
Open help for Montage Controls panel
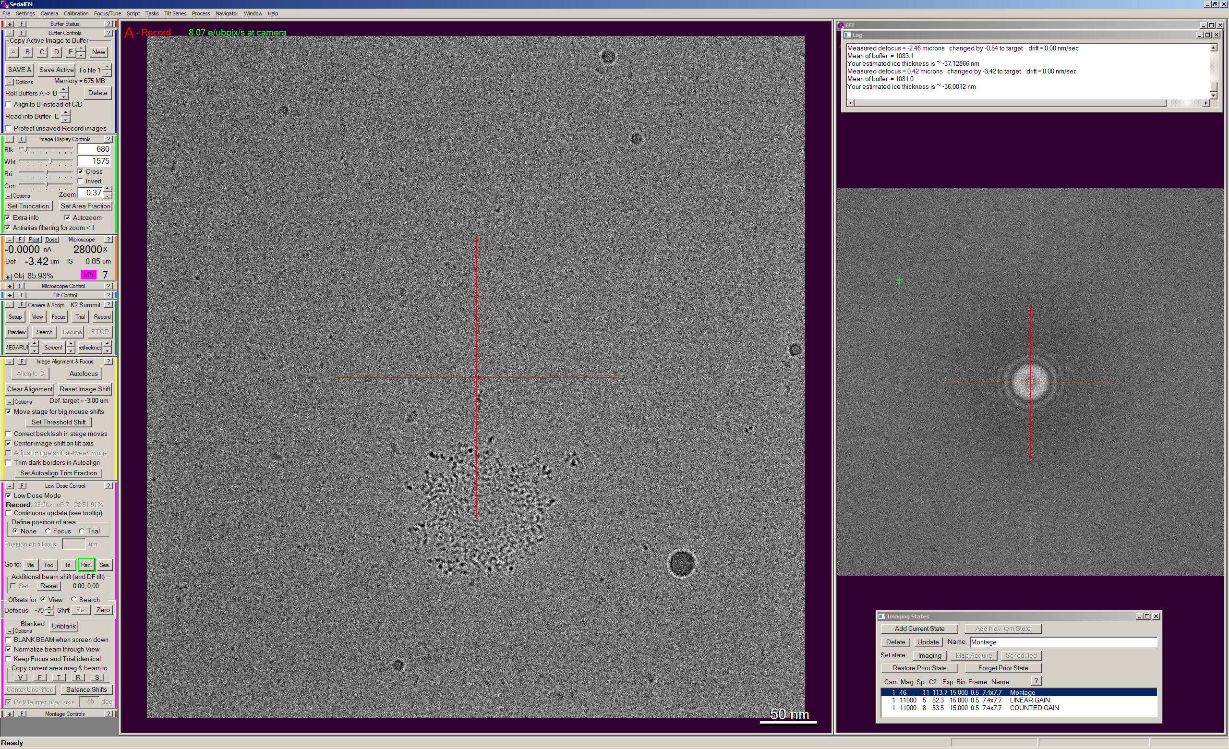pos(108,714)
